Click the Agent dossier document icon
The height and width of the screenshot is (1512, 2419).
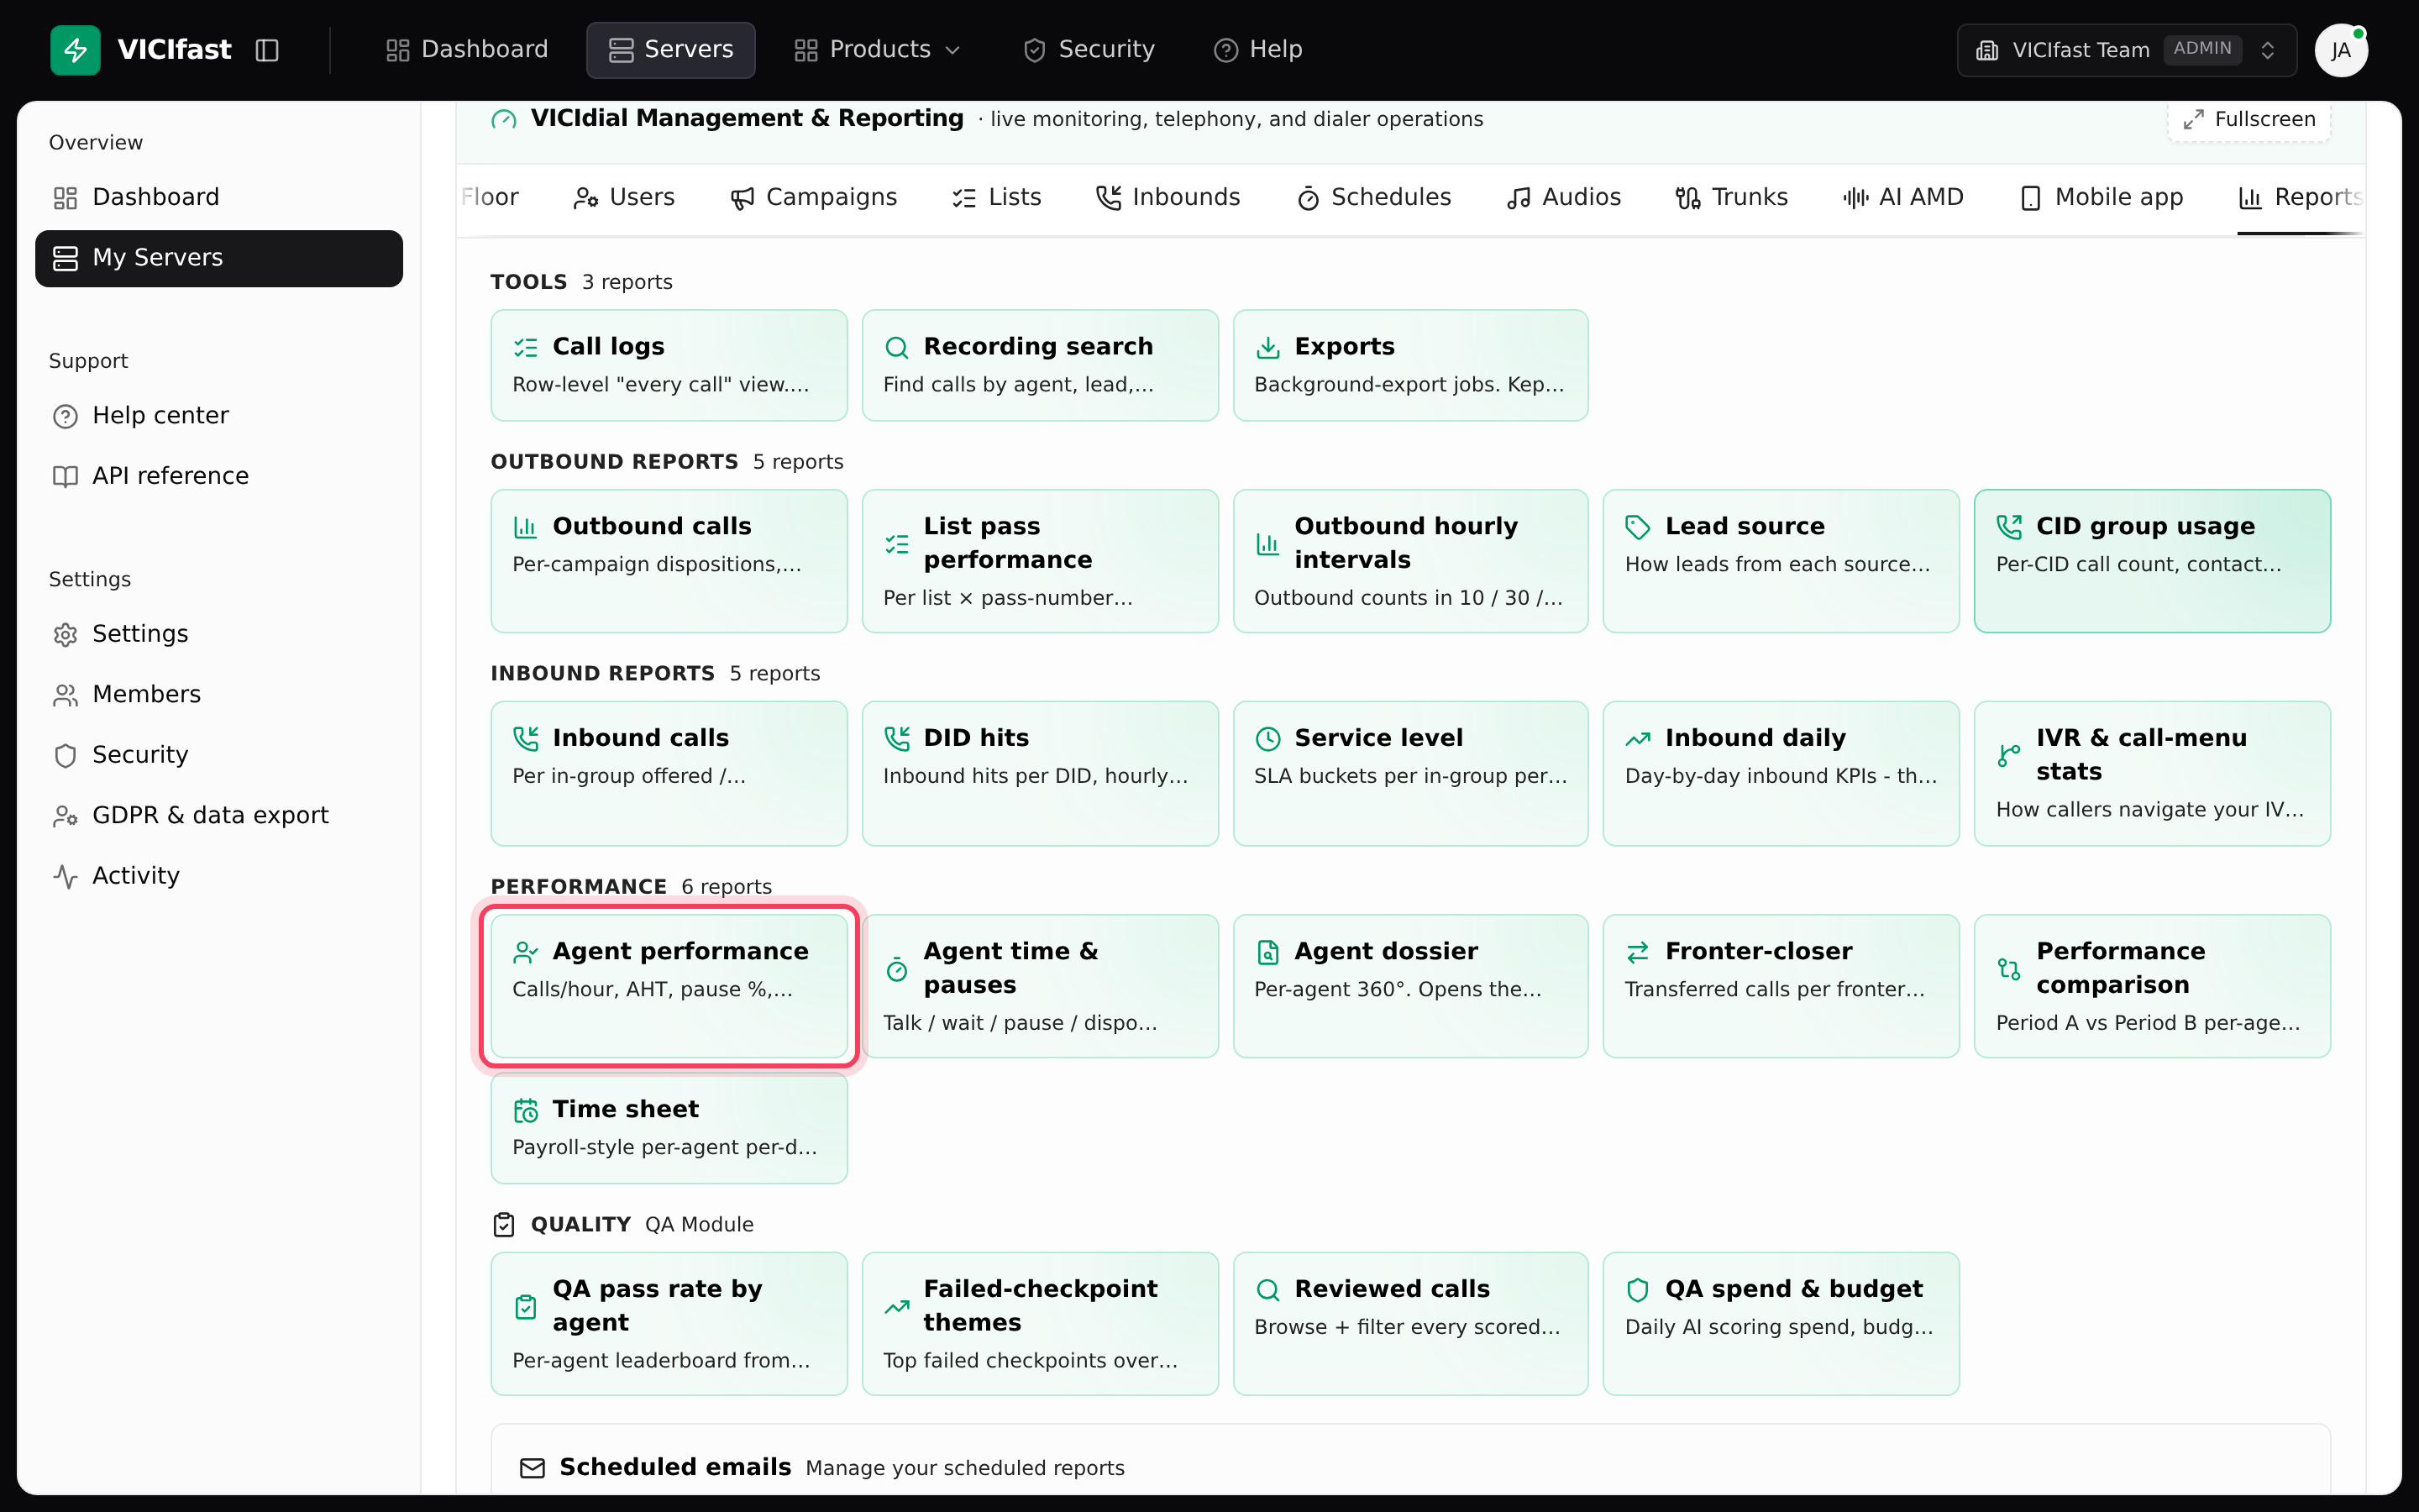click(x=1267, y=952)
